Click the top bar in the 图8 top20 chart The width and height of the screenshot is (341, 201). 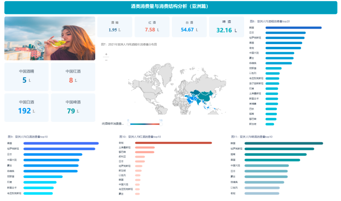tap(294, 28)
